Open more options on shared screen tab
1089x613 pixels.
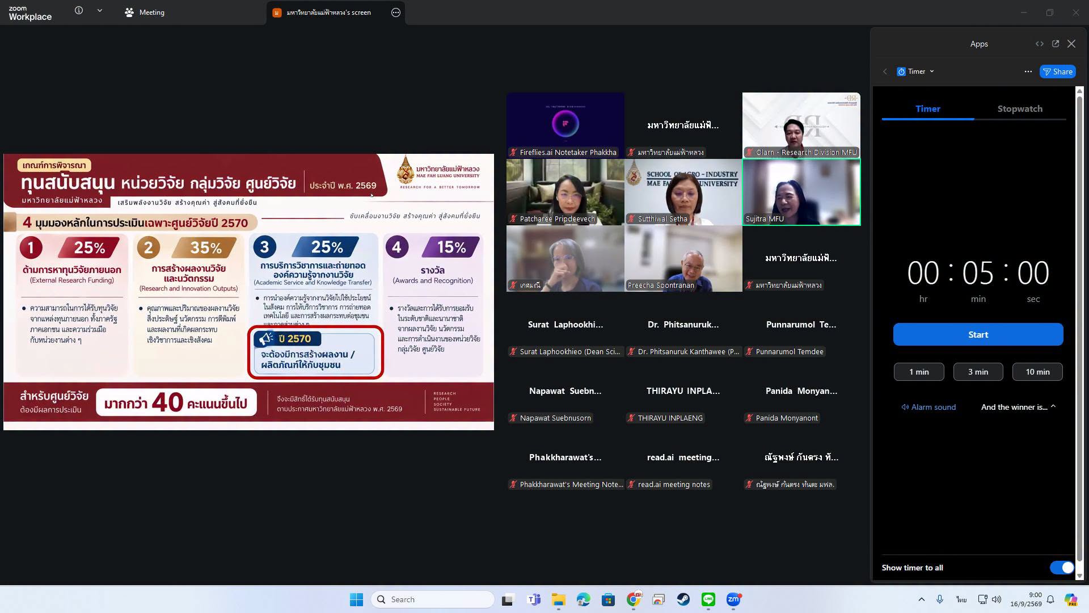(x=396, y=12)
